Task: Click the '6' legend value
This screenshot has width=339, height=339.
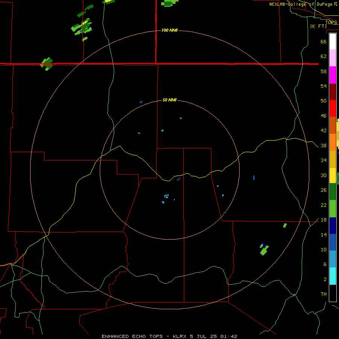Action: 325,264
